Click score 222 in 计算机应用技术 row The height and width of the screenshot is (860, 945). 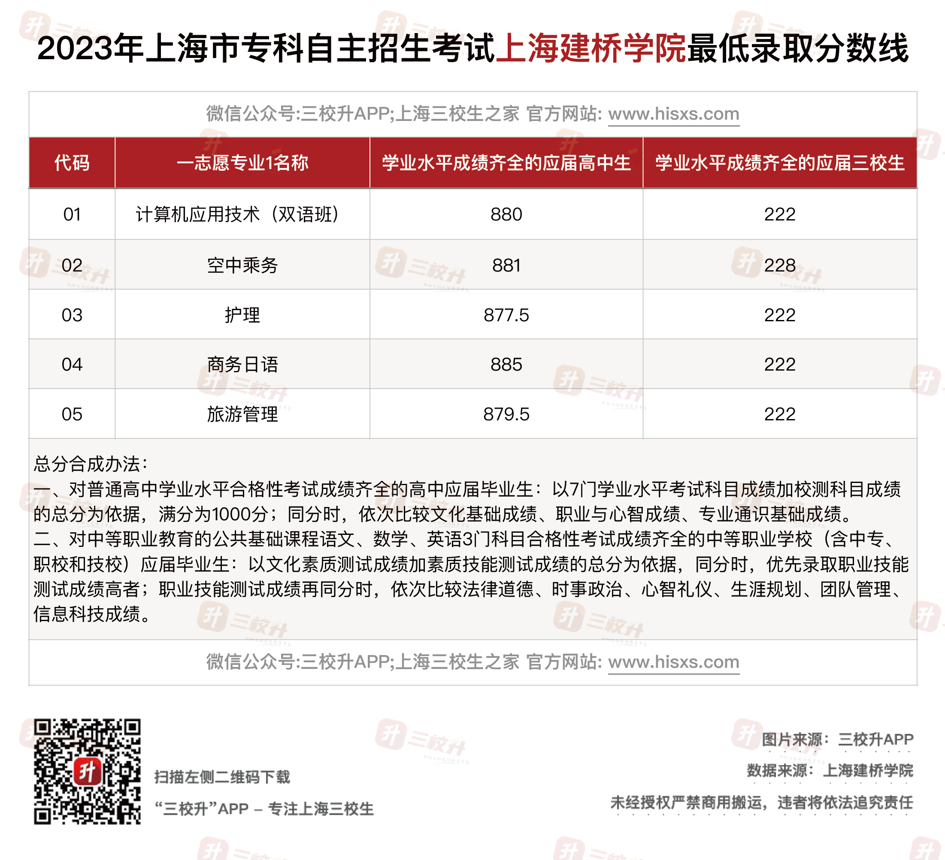[x=780, y=214]
